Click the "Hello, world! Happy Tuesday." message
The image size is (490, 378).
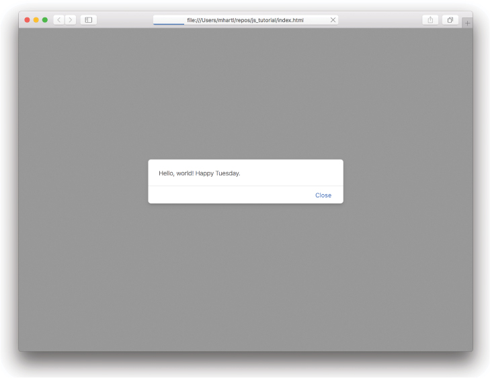coord(200,173)
